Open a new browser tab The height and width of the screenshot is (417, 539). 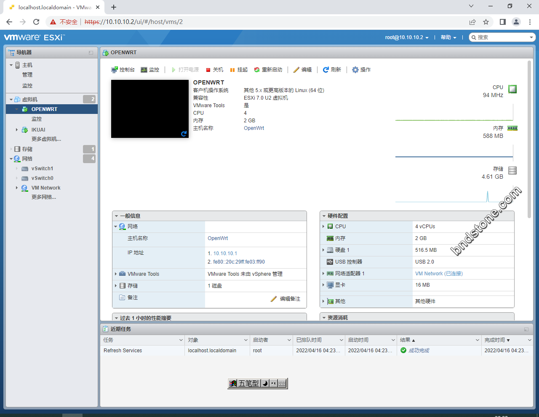tap(114, 7)
